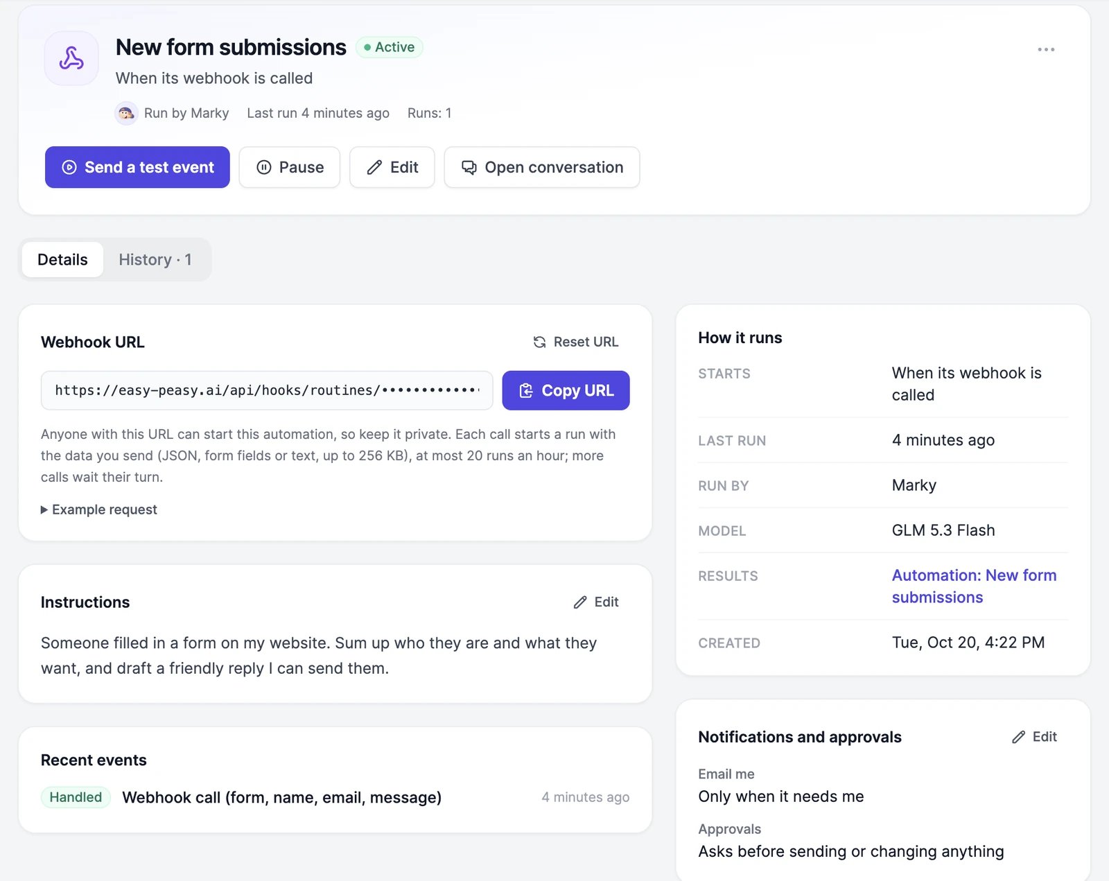Reset the webhook URL
This screenshot has width=1109, height=881.
575,342
